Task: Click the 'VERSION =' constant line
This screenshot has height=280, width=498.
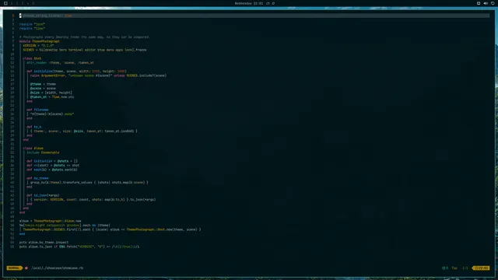Action: pyautogui.click(x=38, y=45)
